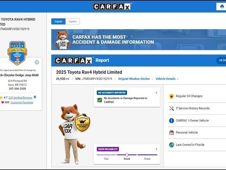
Task: Click the reliability slider handle
Action: (127, 155)
